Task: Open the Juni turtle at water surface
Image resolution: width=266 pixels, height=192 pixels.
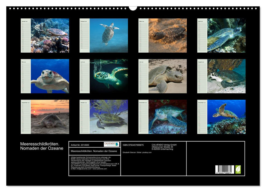Action: 108,76
